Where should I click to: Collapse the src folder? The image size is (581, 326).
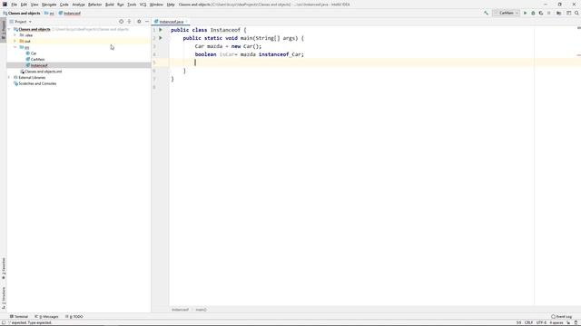(x=15, y=47)
